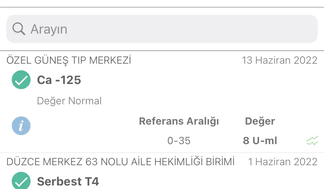Tap the Değer column header

[x=260, y=121]
